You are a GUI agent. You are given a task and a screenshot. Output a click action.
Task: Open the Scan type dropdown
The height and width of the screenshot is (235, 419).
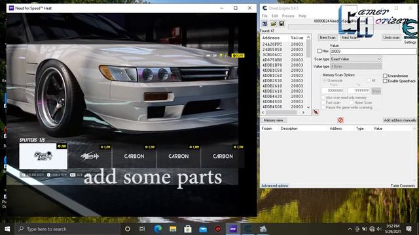(x=356, y=59)
